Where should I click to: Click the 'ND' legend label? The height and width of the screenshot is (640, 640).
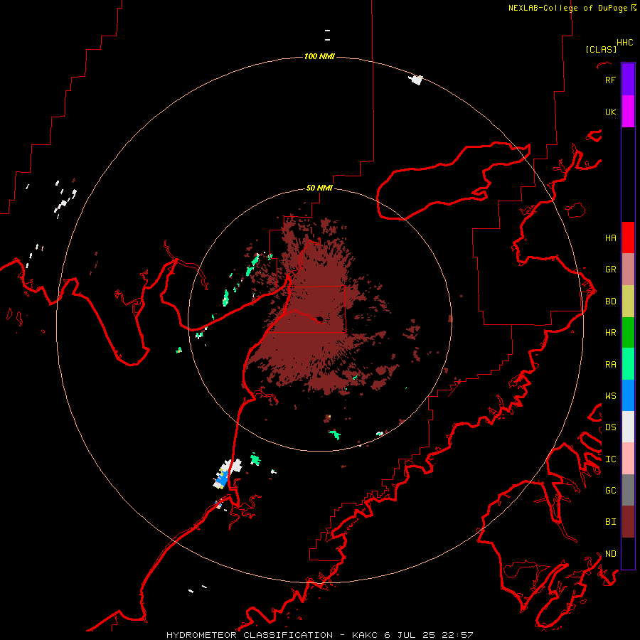[610, 554]
